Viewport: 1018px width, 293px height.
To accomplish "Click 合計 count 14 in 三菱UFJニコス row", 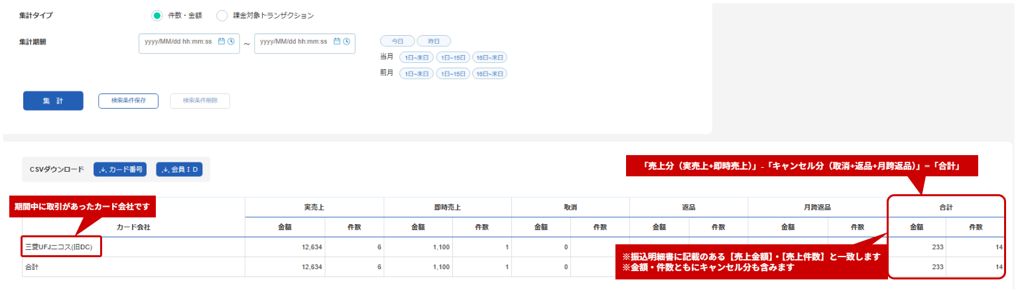I will point(998,247).
